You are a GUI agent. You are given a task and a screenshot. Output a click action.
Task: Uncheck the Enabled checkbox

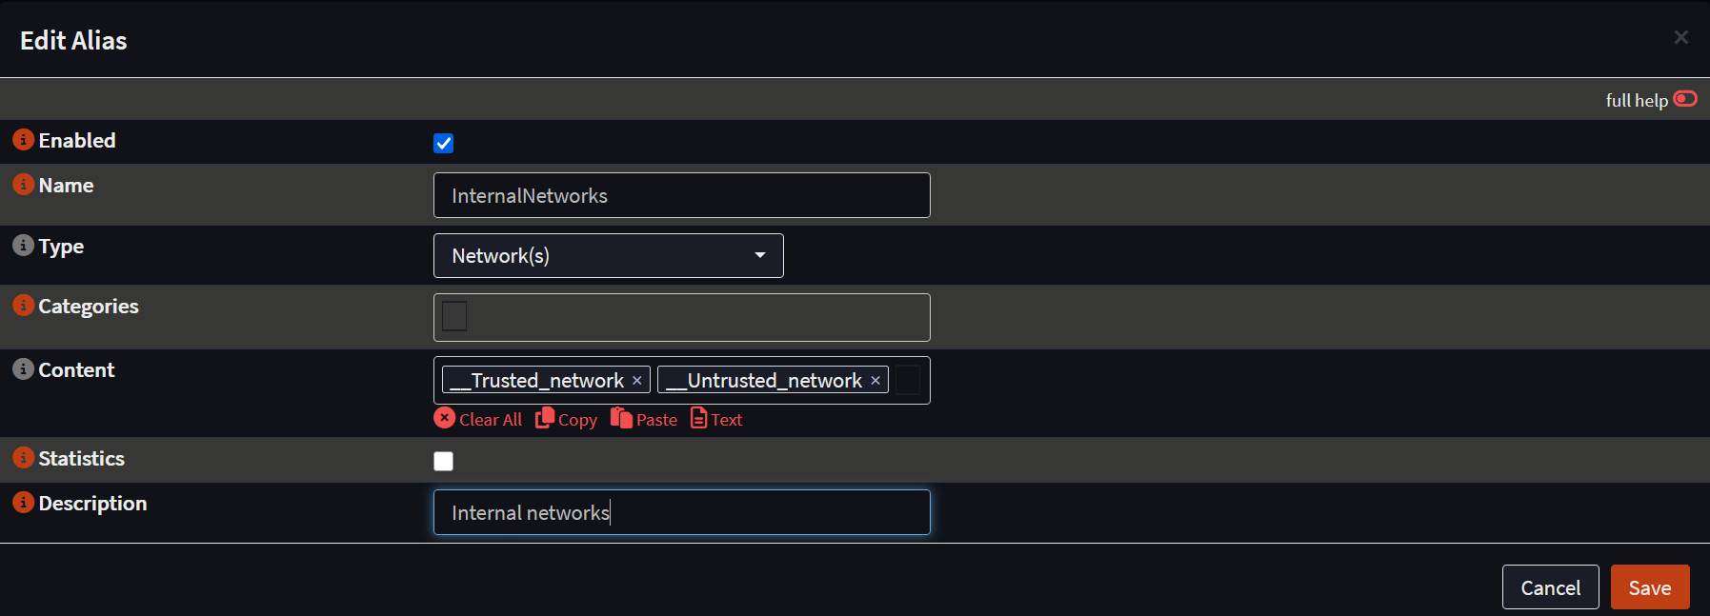click(444, 144)
